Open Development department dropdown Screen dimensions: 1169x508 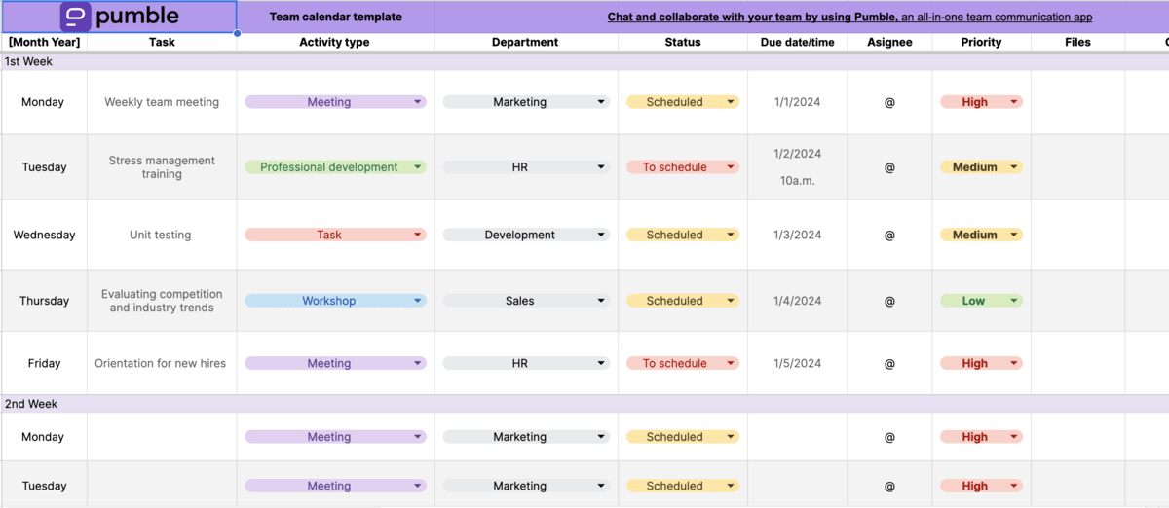tap(526, 235)
